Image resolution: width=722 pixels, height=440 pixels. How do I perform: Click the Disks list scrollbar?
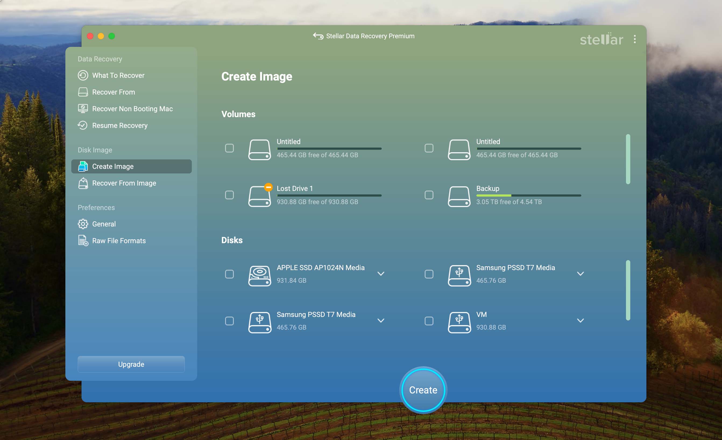628,290
